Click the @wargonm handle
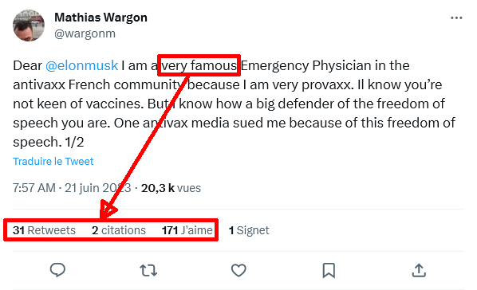Screen dimensions: 477x290 [85, 33]
